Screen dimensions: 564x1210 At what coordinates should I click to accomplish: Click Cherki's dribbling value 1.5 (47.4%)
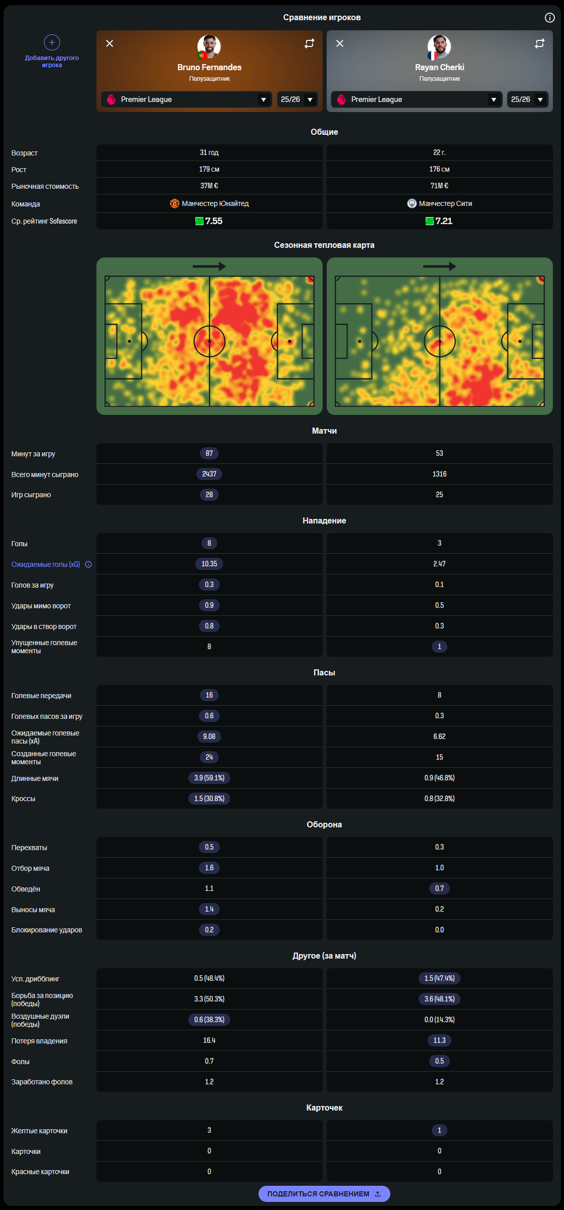(439, 978)
